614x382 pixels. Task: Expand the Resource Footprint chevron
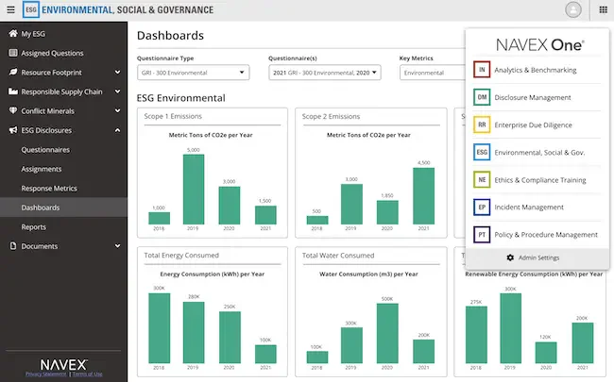pos(117,72)
